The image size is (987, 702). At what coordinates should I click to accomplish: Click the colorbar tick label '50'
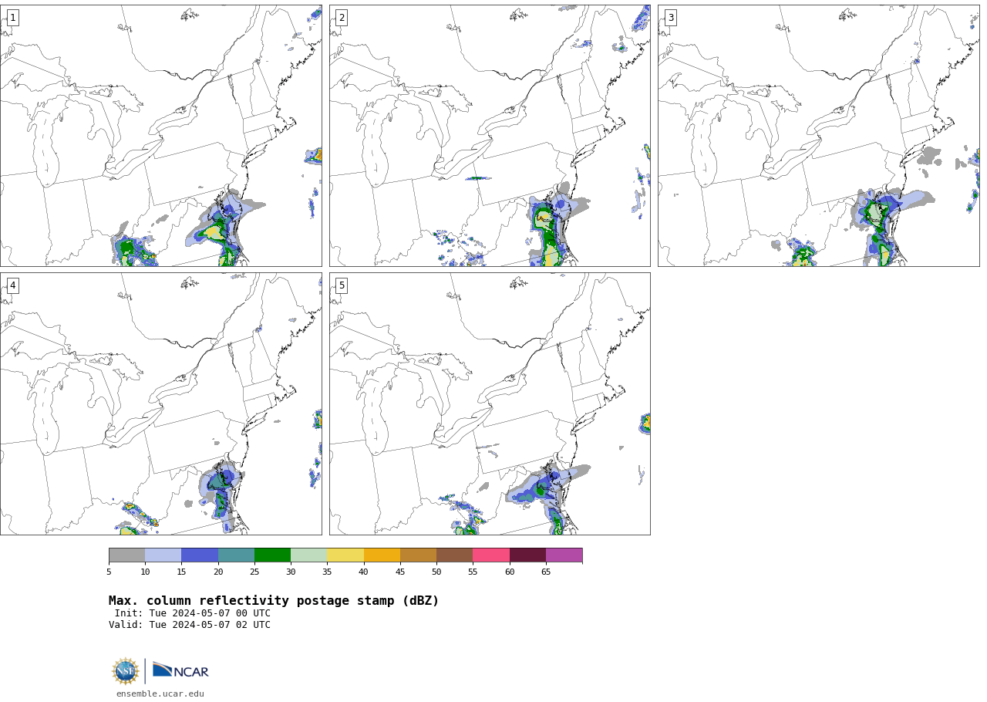point(436,572)
